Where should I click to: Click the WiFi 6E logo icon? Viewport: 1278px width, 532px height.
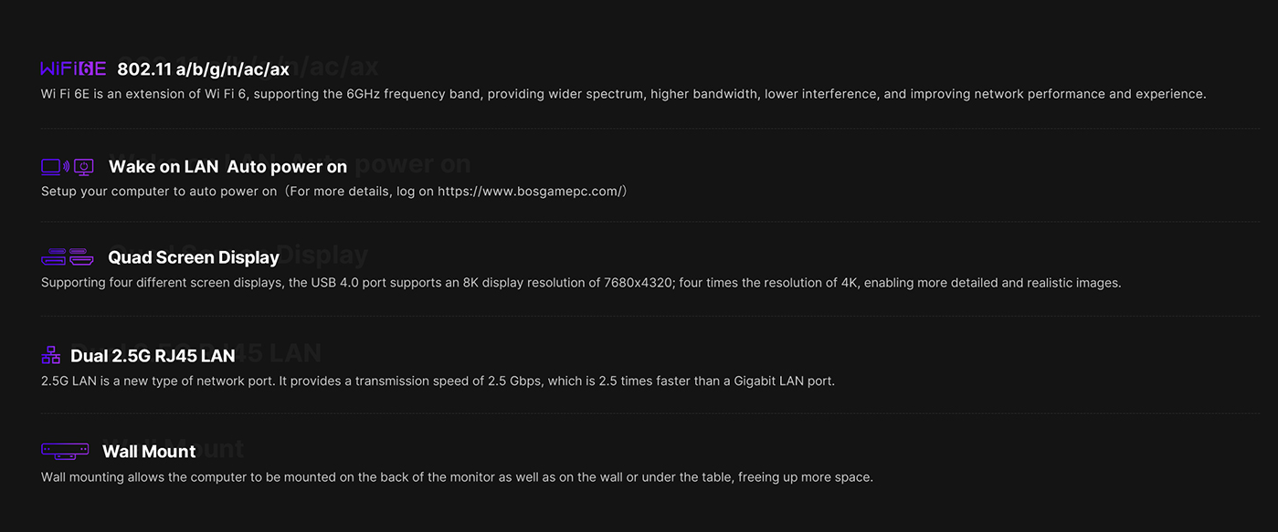click(x=73, y=69)
